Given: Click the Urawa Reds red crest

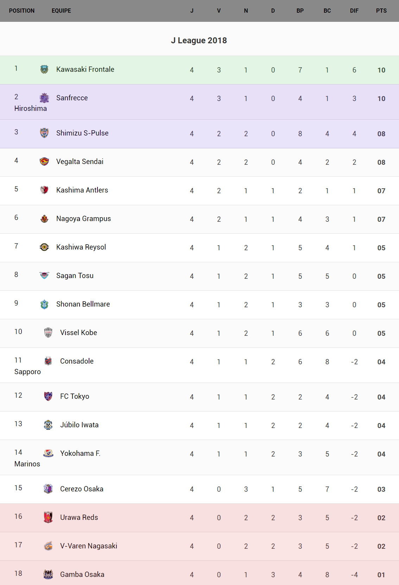Looking at the screenshot, I should [x=48, y=517].
